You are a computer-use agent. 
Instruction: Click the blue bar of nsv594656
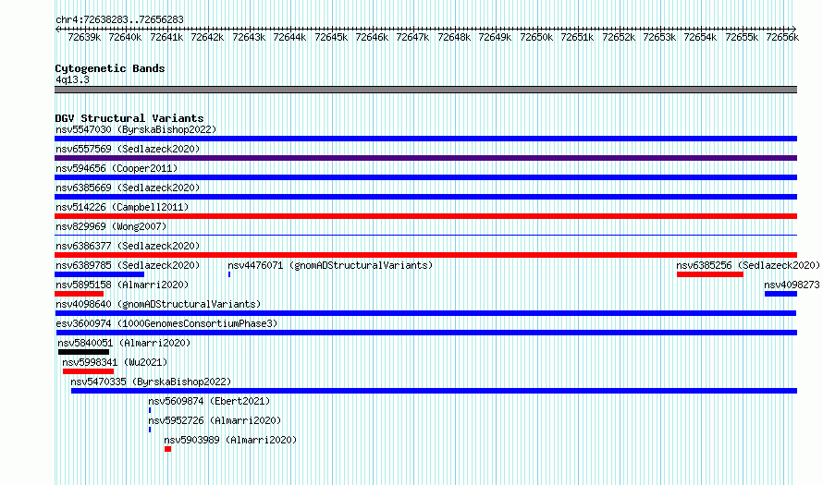pyautogui.click(x=425, y=177)
